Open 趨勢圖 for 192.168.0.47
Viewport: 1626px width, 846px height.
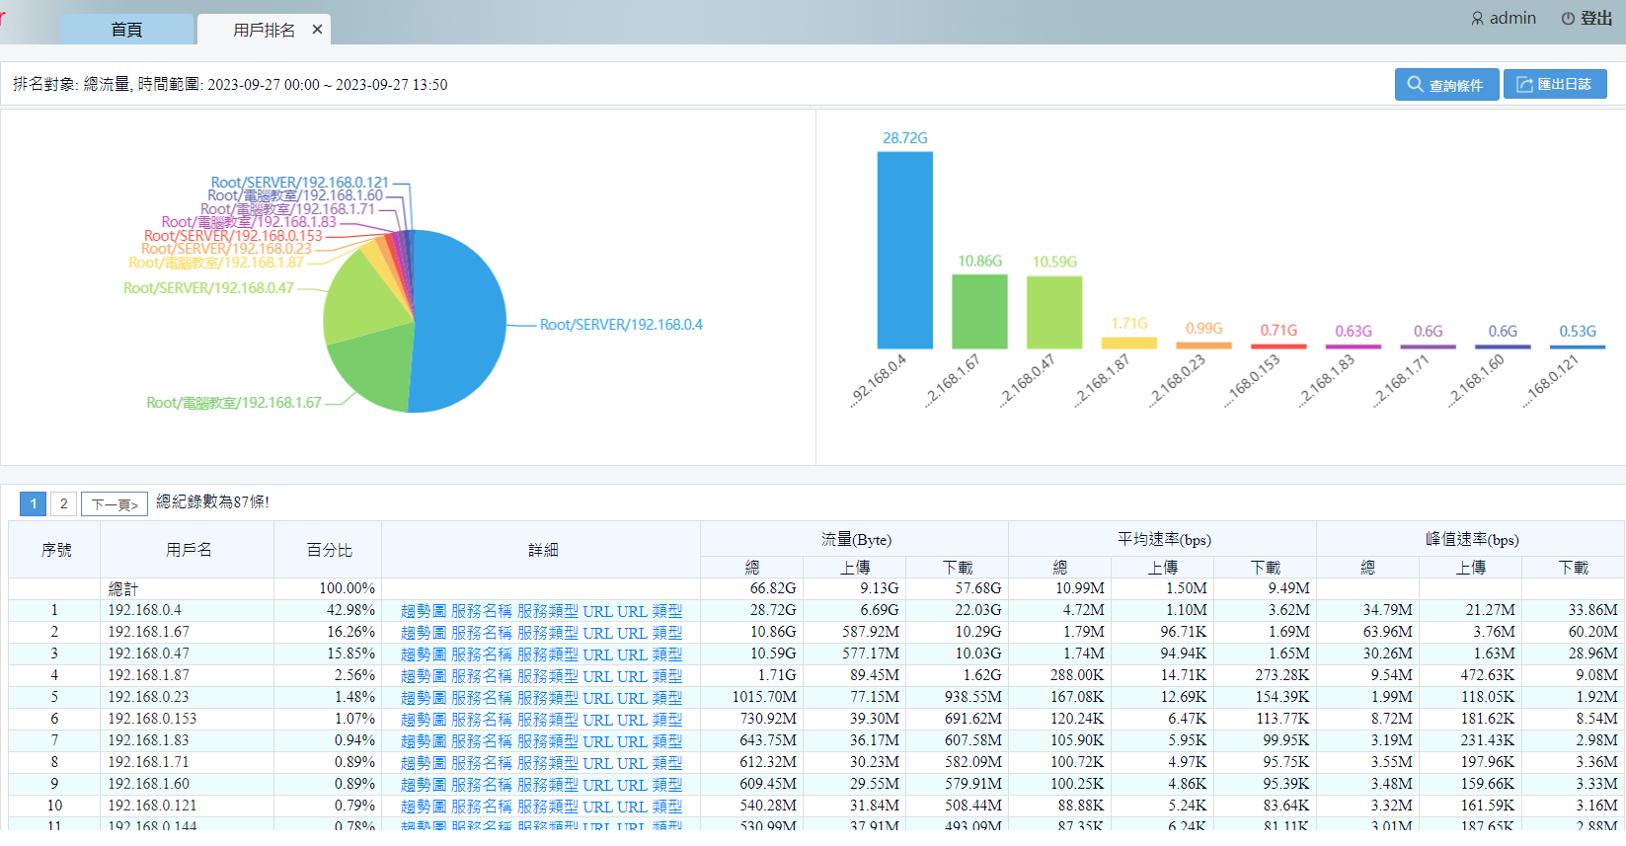(424, 654)
